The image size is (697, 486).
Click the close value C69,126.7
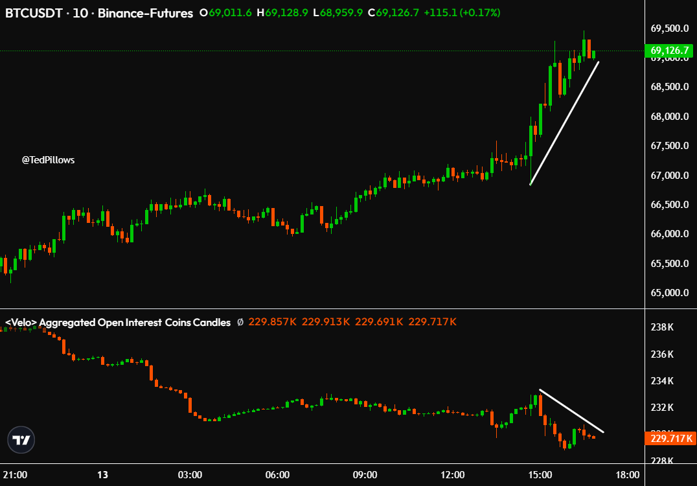(x=393, y=13)
